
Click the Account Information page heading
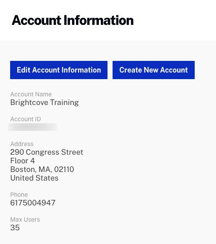click(x=73, y=20)
